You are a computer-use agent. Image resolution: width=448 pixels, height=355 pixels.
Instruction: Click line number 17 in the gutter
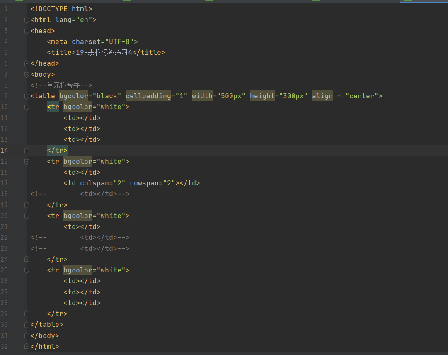(4, 183)
